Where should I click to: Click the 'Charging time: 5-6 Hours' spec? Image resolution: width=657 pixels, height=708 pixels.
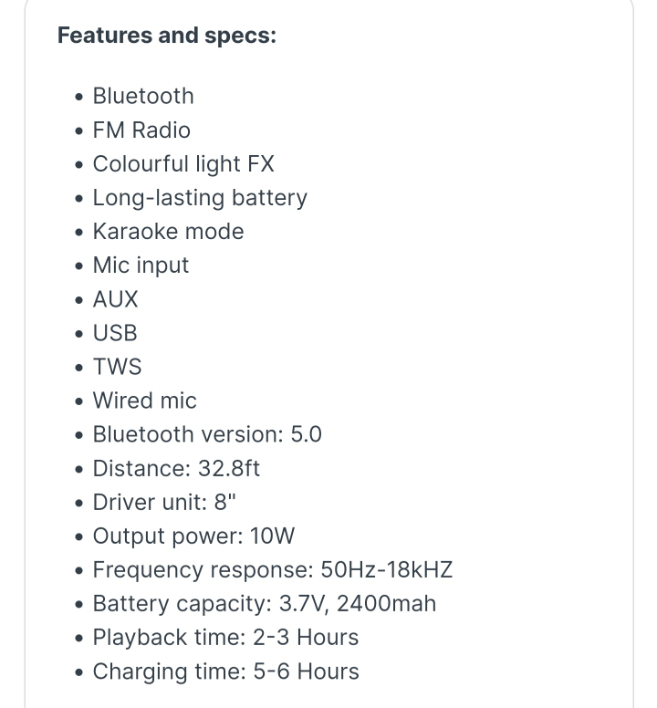[x=225, y=672]
